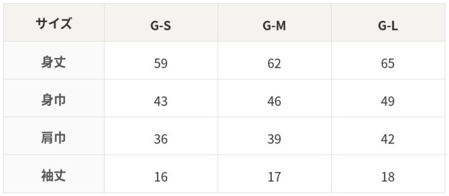Click the 肩巾 row label
449x196 pixels.
point(54,136)
